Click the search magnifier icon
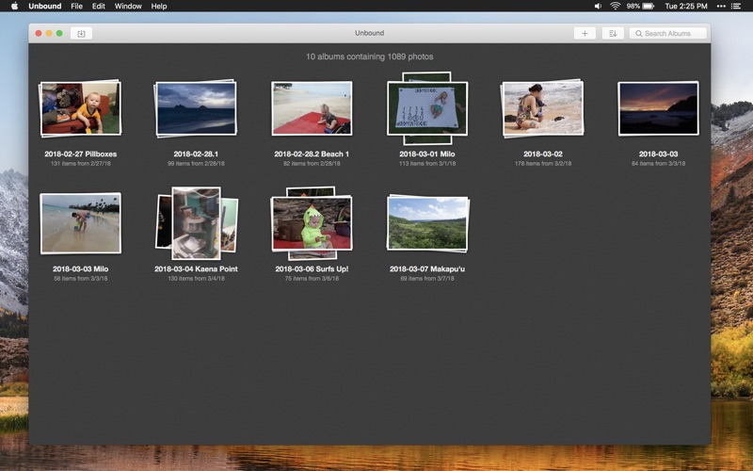Viewport: 753px width, 471px height. pyautogui.click(x=639, y=33)
